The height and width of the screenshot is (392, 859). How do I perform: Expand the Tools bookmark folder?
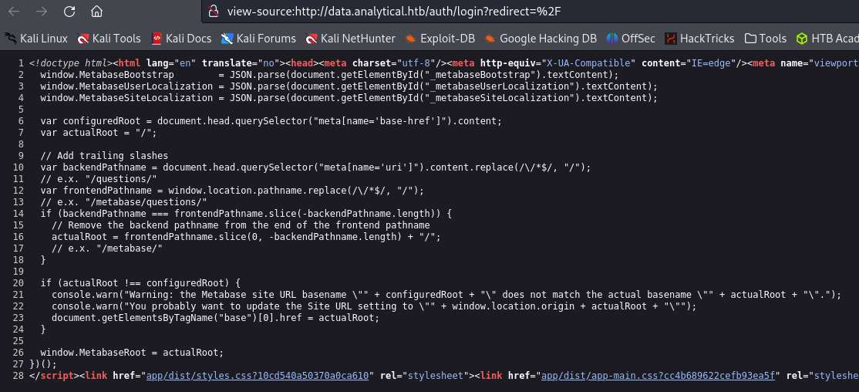766,39
